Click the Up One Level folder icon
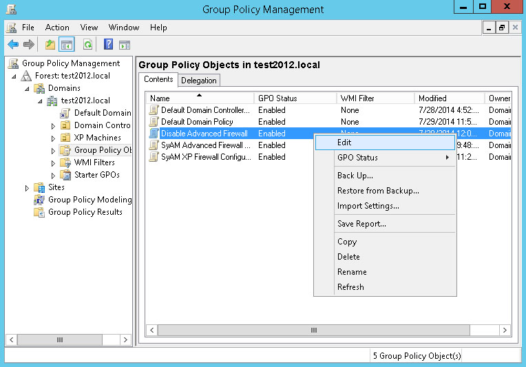 (x=50, y=45)
